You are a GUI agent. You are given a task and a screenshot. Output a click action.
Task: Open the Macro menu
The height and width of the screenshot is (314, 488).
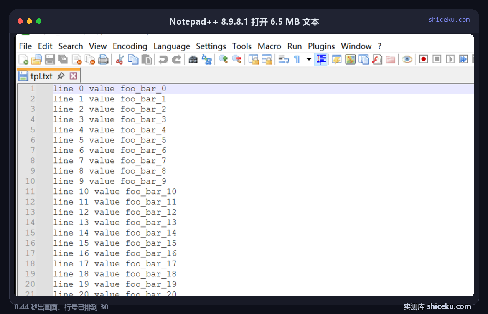269,46
